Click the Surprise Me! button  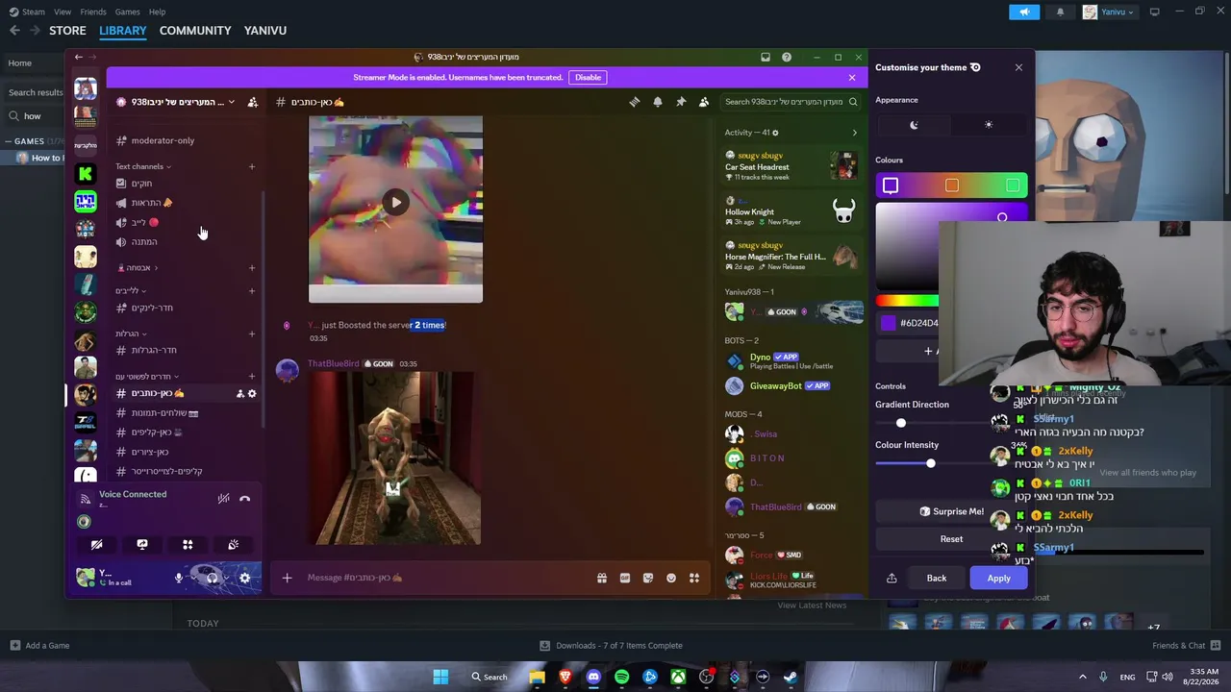coord(951,511)
